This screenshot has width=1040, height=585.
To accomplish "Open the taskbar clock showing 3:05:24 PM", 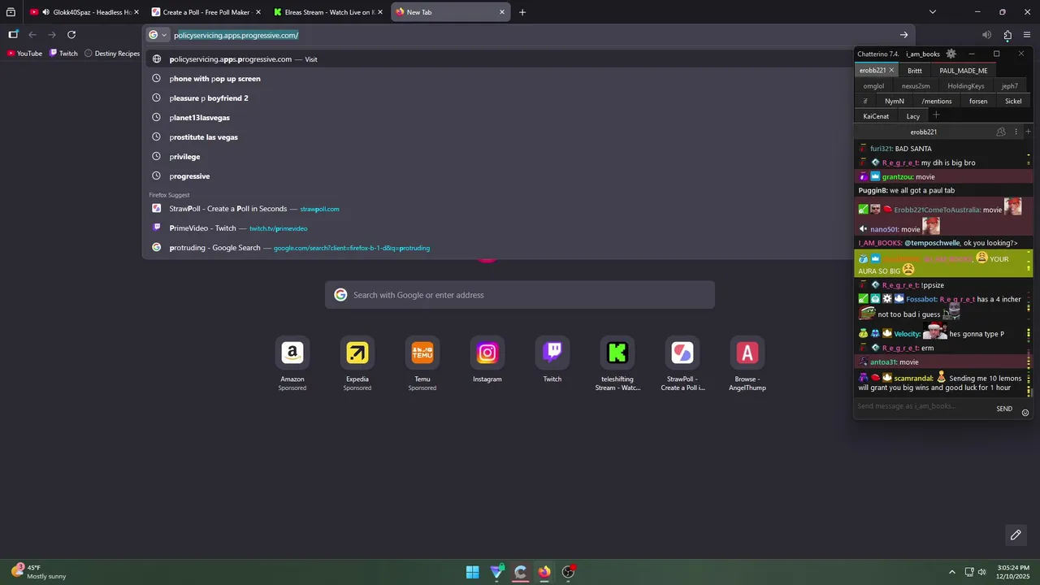I will click(1013, 572).
